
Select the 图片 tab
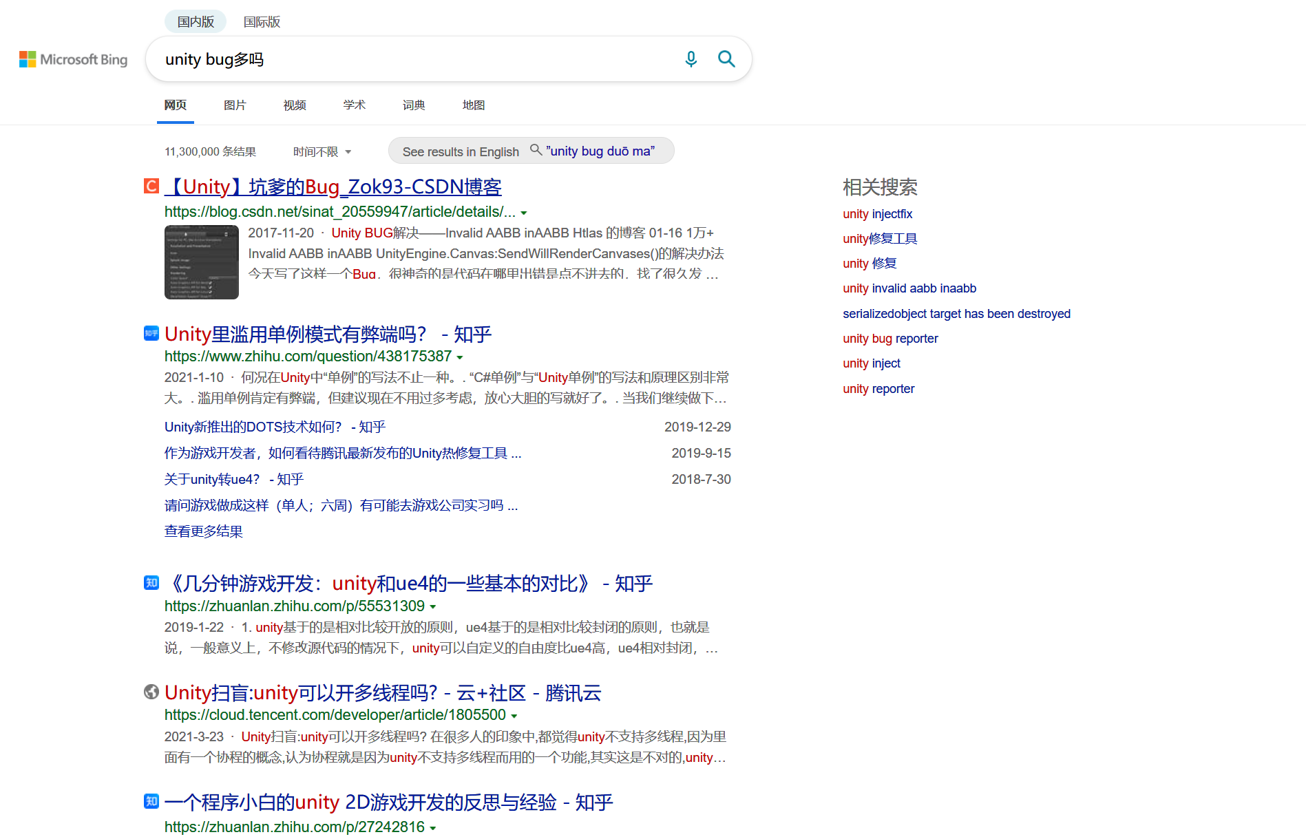pos(235,105)
